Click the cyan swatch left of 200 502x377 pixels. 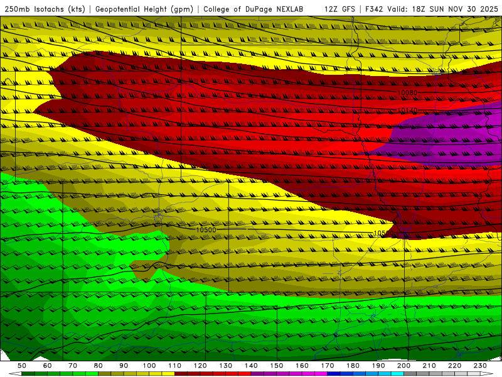point(398,374)
